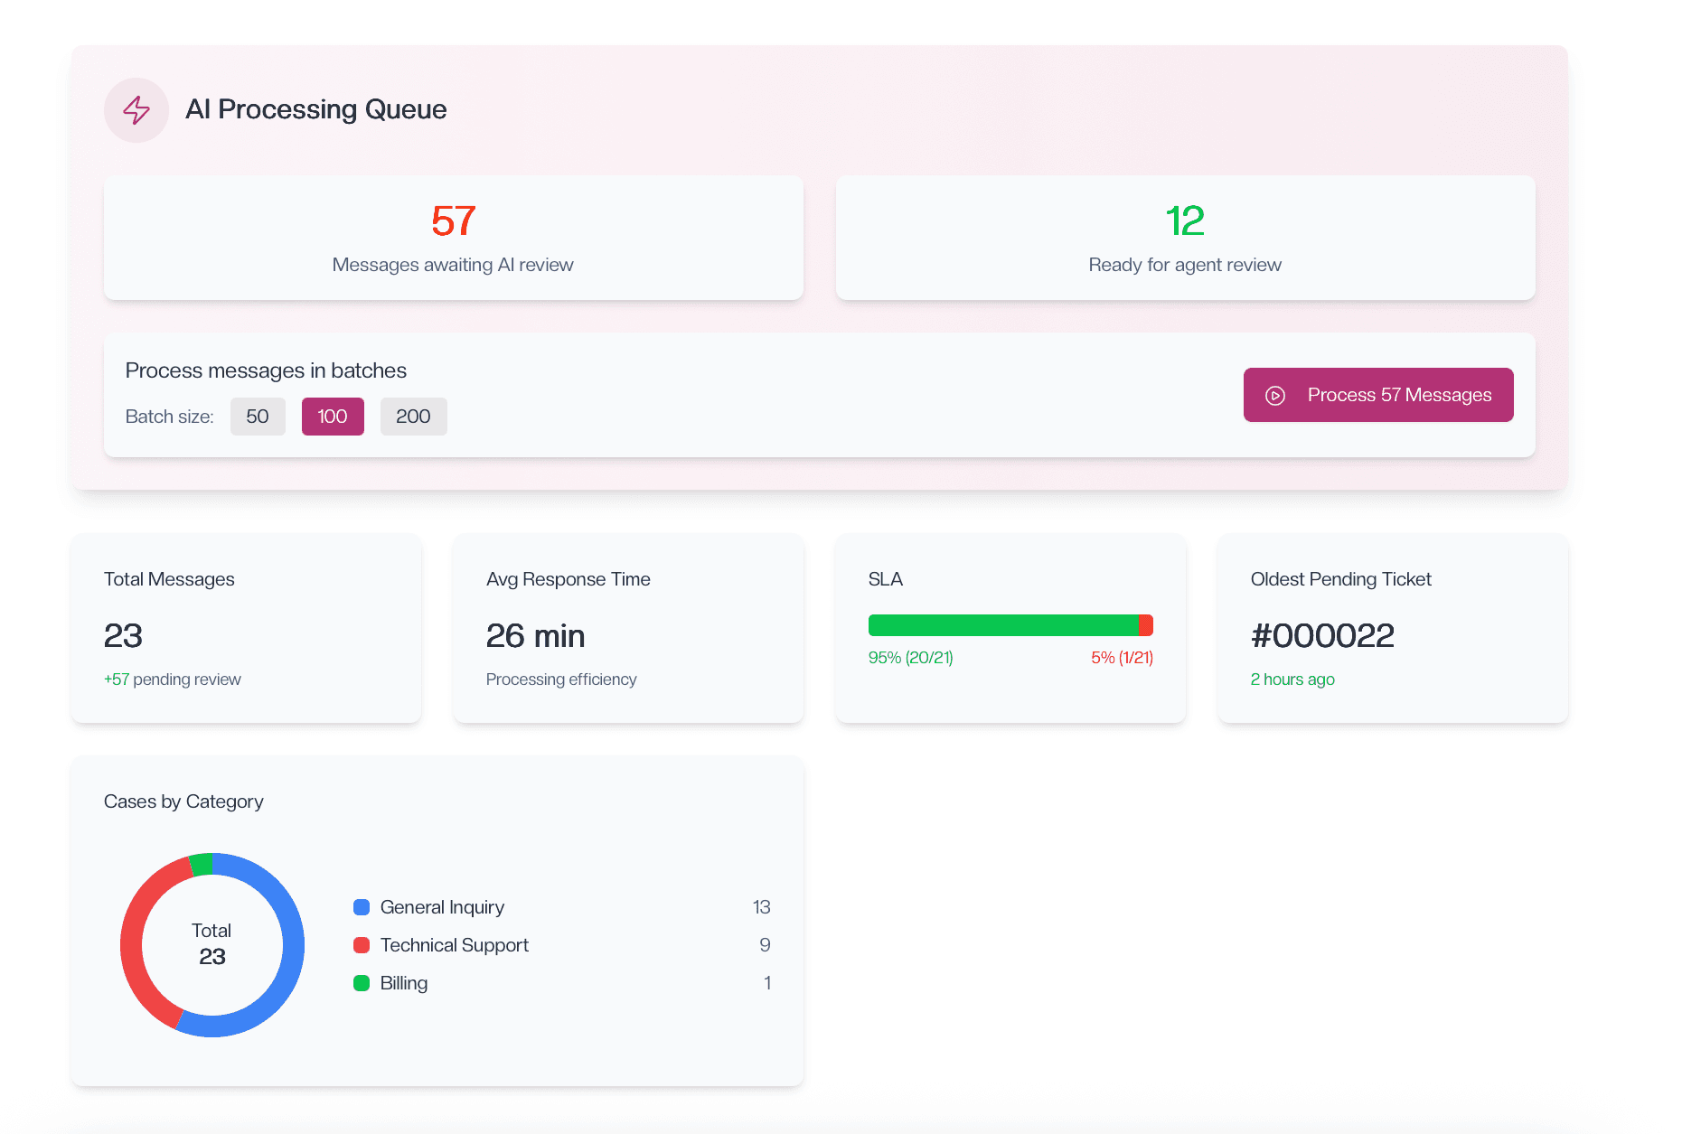1701x1134 pixels.
Task: Click the lightning bolt AI Processing Queue icon
Action: [x=136, y=109]
